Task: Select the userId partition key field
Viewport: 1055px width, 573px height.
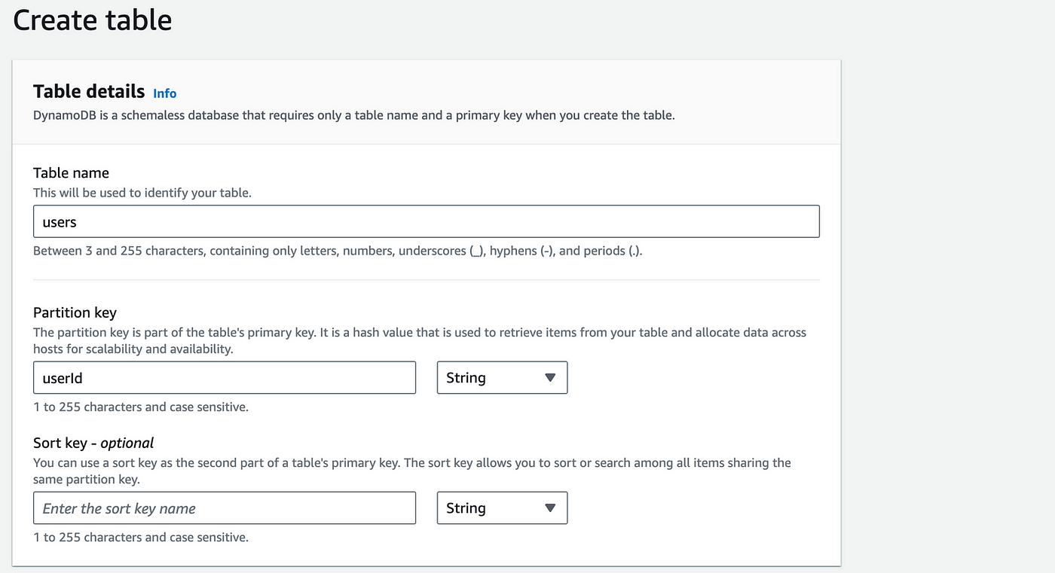Action: tap(224, 377)
